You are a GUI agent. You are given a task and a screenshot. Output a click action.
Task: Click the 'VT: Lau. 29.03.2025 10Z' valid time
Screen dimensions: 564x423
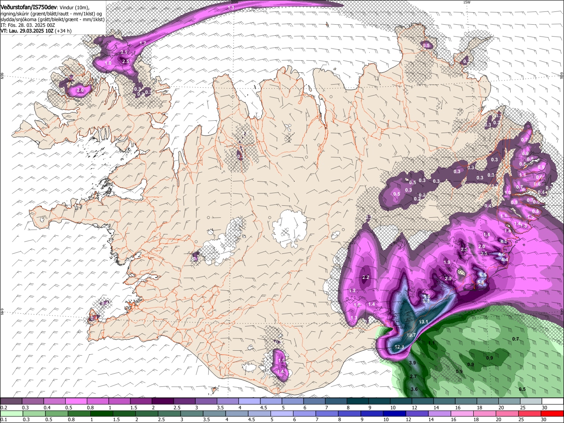coord(27,31)
